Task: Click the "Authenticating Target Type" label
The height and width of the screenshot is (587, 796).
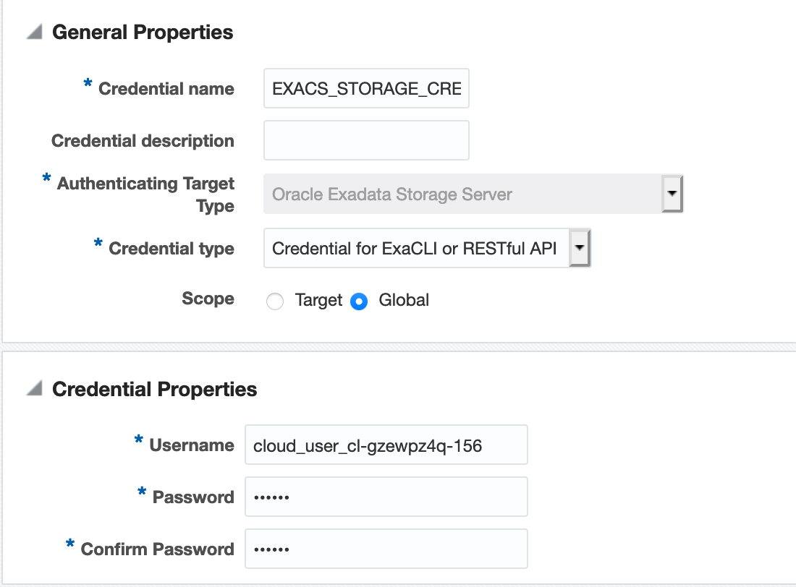Action: click(x=145, y=194)
